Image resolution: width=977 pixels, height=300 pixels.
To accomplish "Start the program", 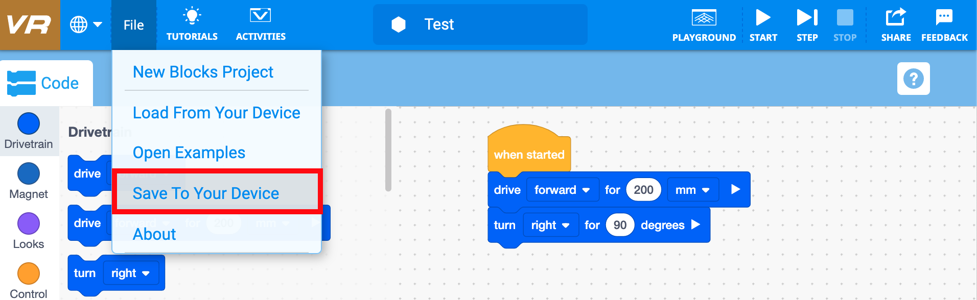I will point(763,23).
